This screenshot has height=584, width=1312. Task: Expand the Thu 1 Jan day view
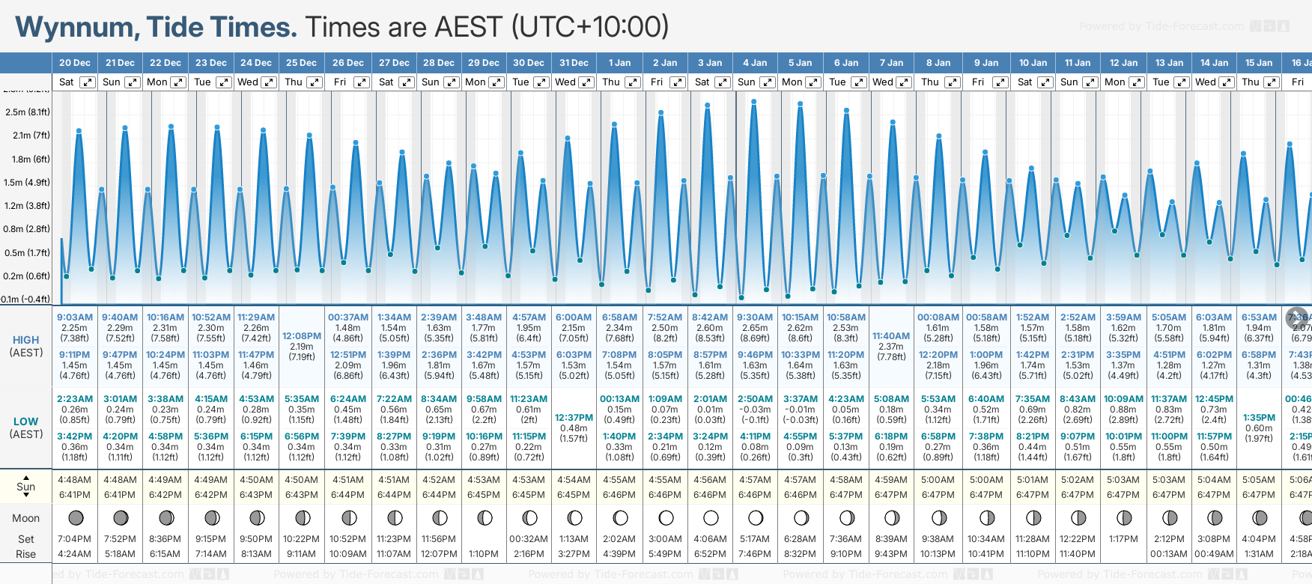point(633,82)
